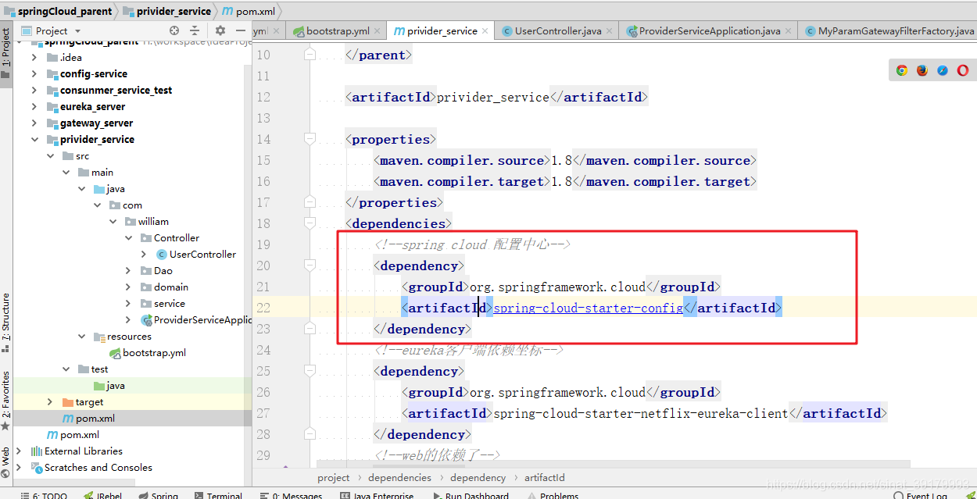Click pom.xml in the navigation bar
The width and height of the screenshot is (977, 499).
248,11
